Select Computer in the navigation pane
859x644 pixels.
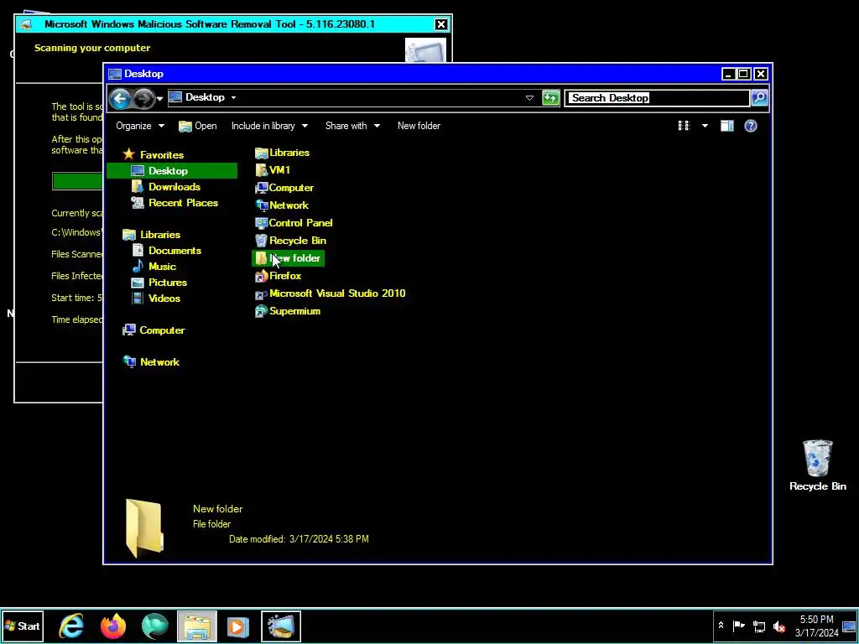point(154,330)
